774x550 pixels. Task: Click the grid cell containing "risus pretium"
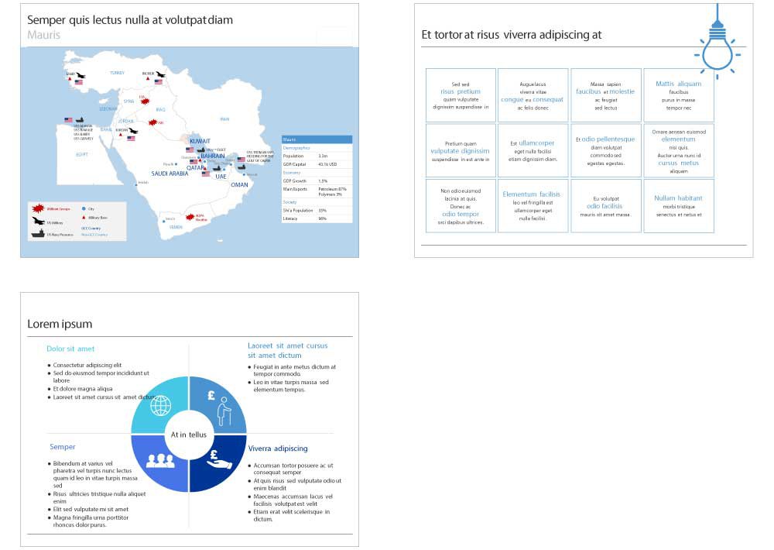pos(461,95)
